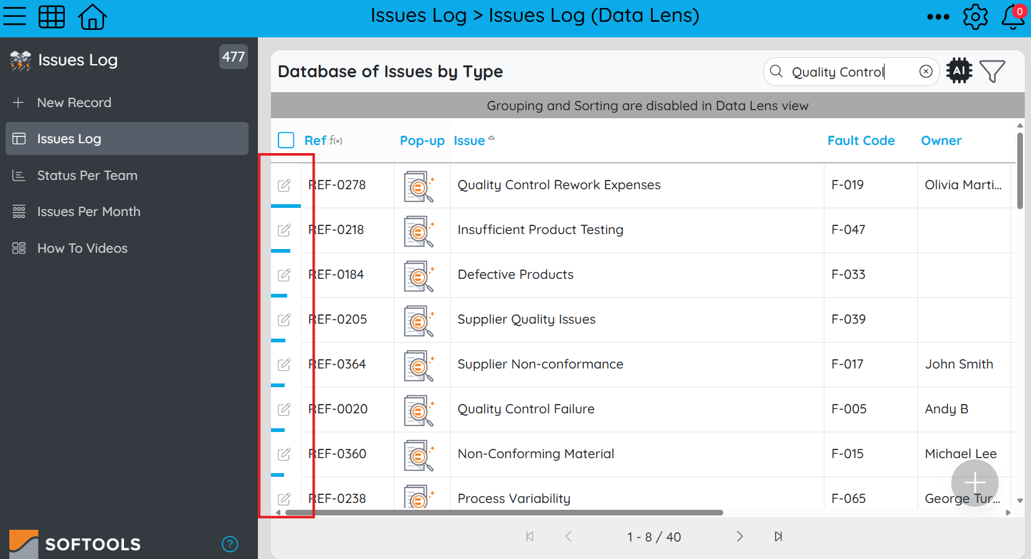Open pop-up for Supplier Non-conformance
This screenshot has height=559, width=1031.
coord(419,365)
